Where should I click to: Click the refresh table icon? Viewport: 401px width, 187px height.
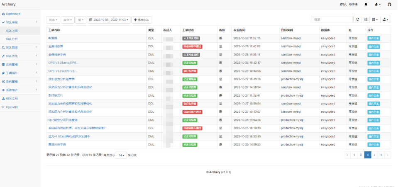point(357,19)
